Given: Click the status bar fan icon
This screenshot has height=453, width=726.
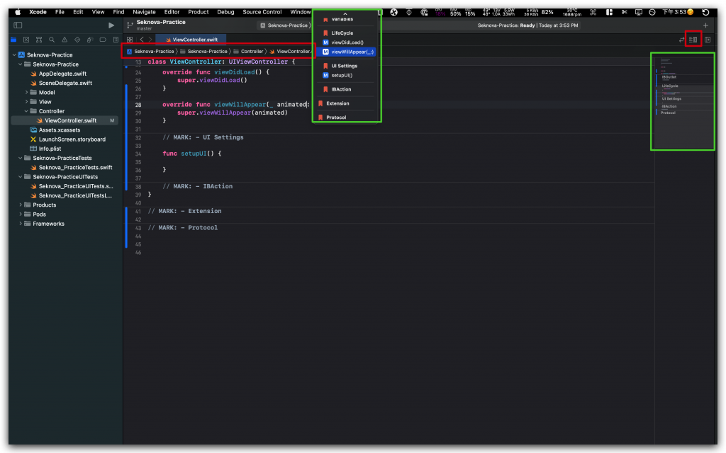Looking at the screenshot, I should pyautogui.click(x=394, y=13).
